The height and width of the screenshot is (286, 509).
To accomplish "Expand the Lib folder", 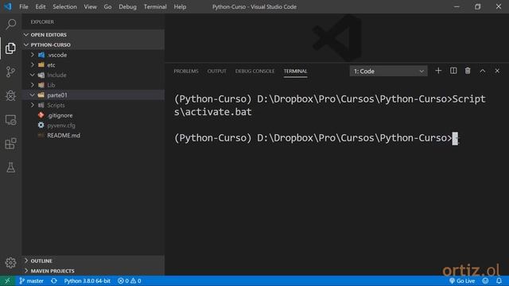I will click(x=93, y=85).
